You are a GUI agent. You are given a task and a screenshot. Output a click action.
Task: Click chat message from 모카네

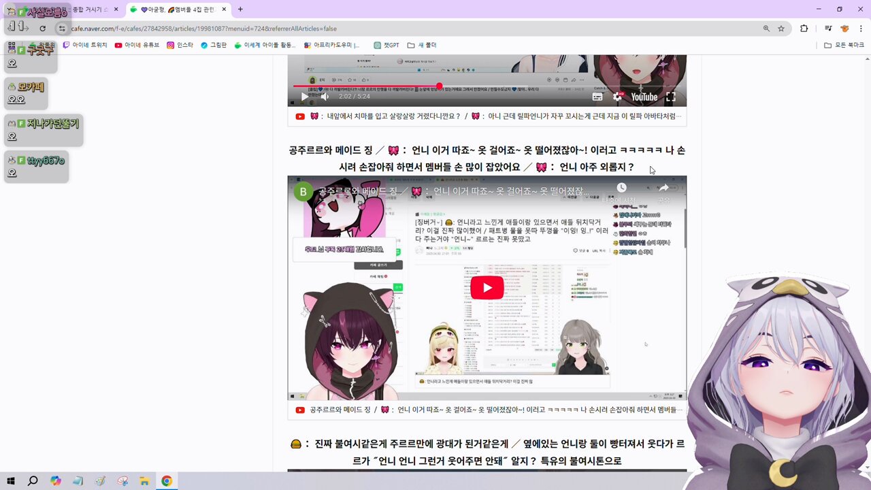point(25,93)
